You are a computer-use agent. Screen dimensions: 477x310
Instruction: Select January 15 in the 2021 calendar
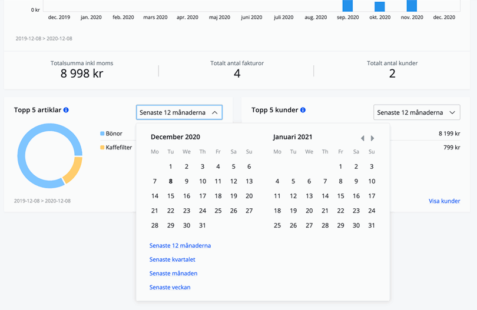pyautogui.click(x=340, y=196)
